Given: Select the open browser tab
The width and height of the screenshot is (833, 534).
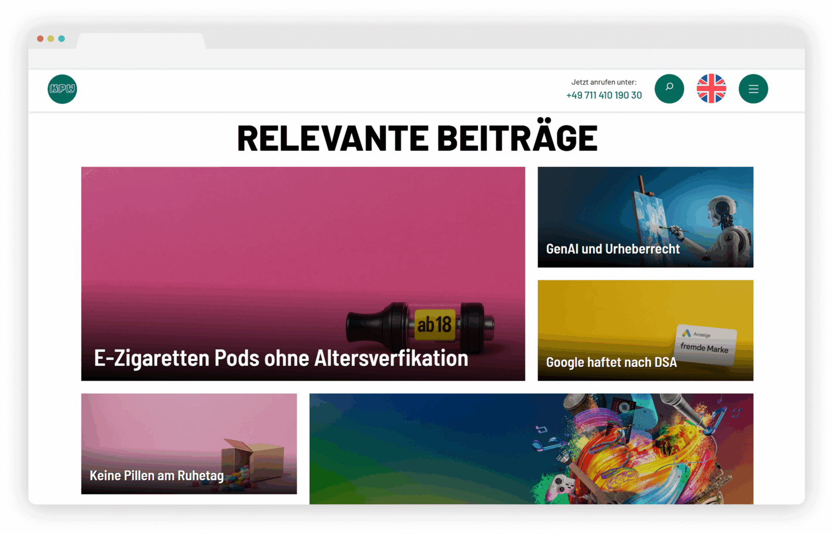Looking at the screenshot, I should click(x=141, y=41).
